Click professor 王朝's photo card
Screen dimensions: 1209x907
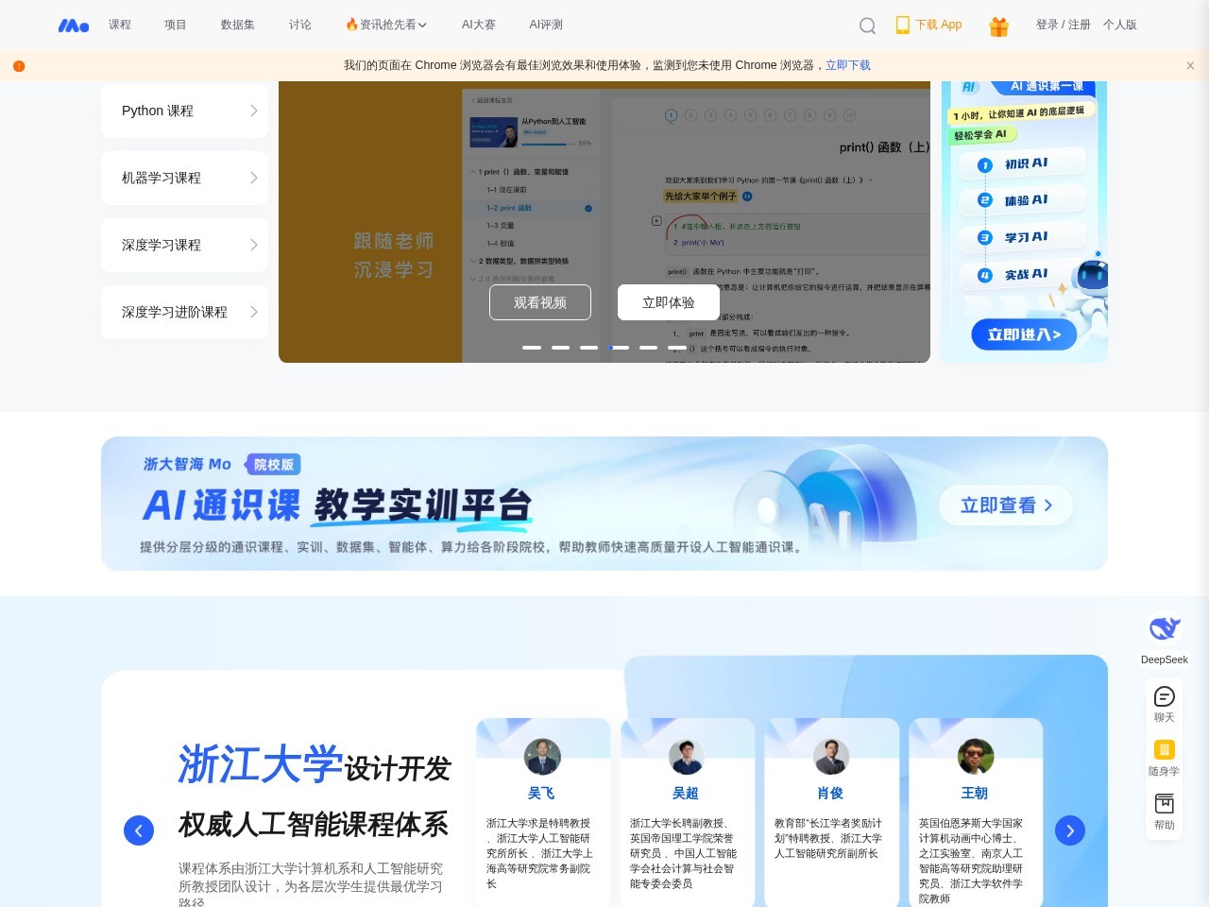coord(975,757)
